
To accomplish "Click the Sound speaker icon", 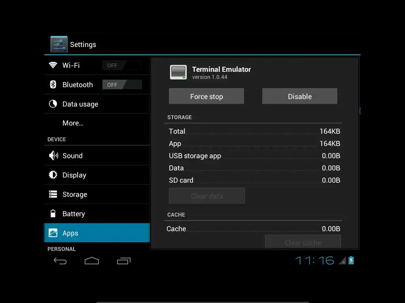I will tap(53, 155).
